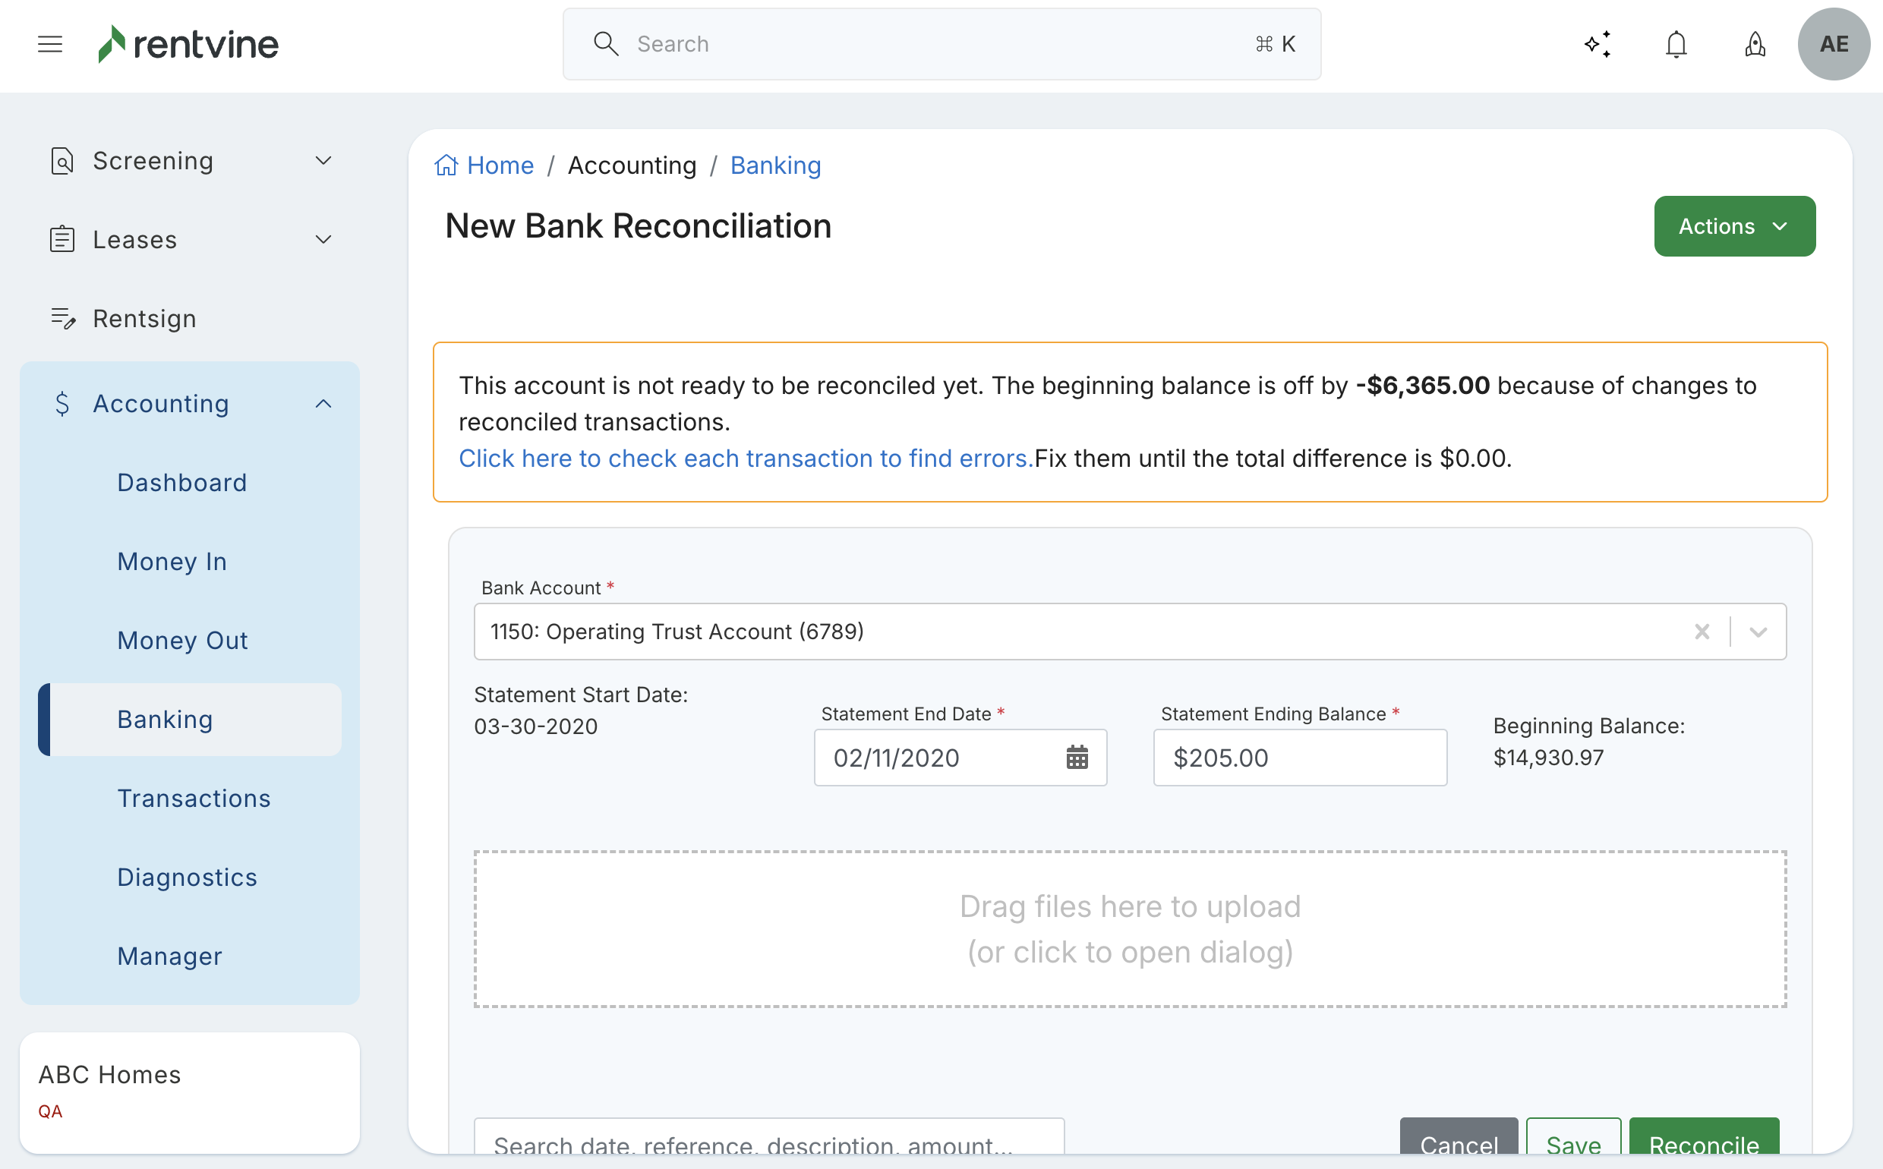Open the notifications bell
The image size is (1883, 1169).
click(1676, 44)
